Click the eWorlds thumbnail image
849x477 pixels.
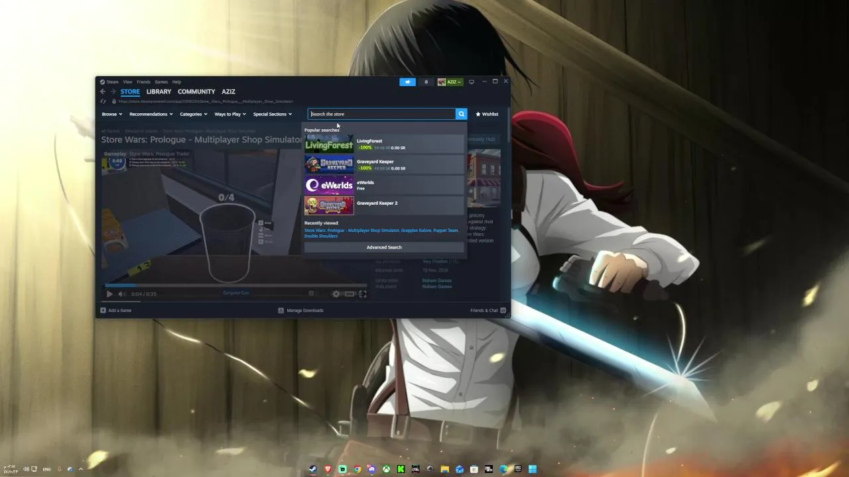(329, 185)
